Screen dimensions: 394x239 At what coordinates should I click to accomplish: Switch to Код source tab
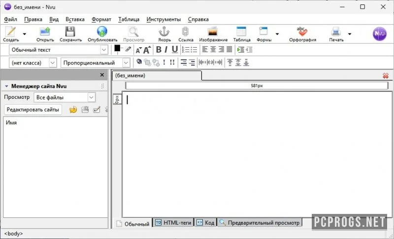205,222
